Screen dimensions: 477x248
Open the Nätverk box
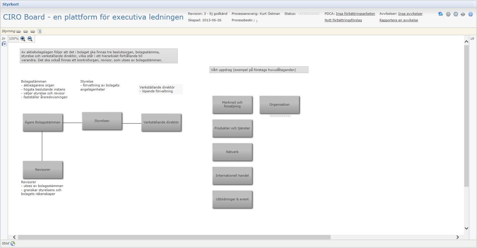coord(232,152)
